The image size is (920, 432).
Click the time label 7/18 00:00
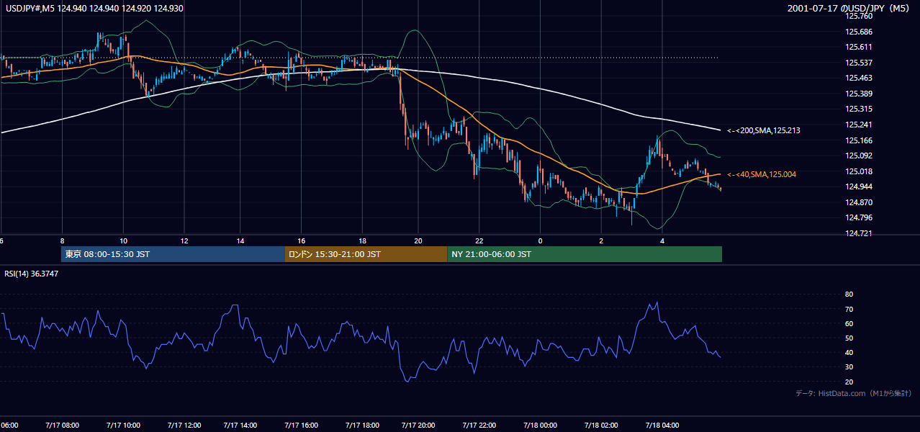click(x=541, y=426)
